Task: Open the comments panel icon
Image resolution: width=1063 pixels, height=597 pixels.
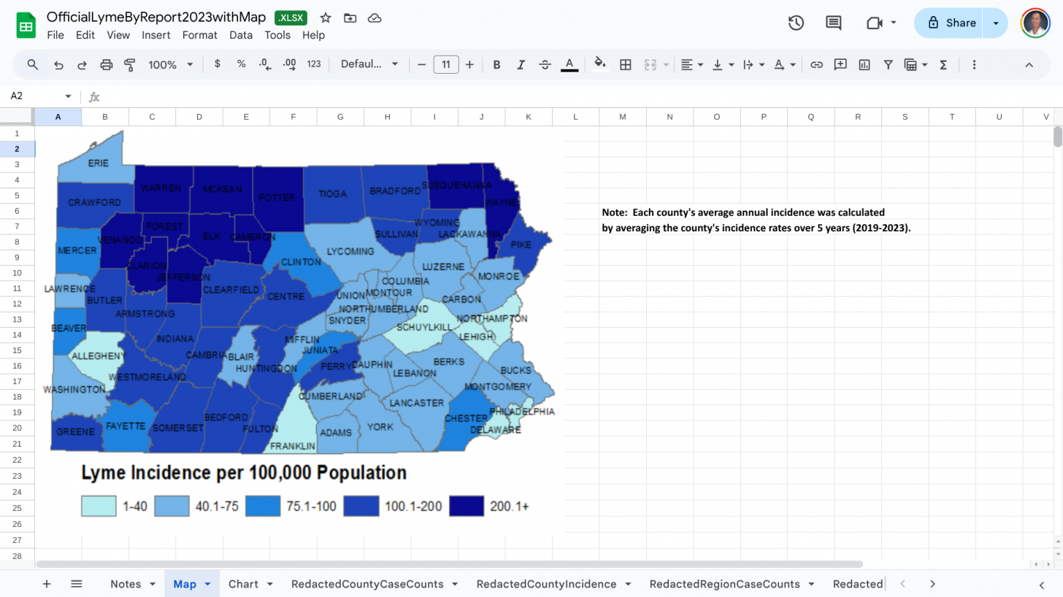Action: (834, 23)
